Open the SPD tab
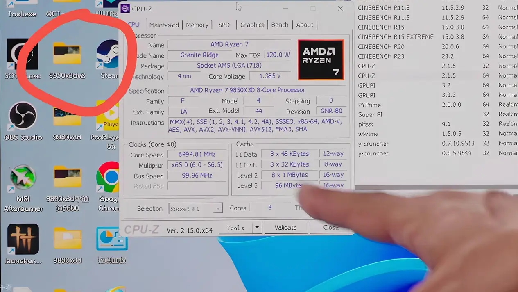The width and height of the screenshot is (518, 292). coord(224,25)
